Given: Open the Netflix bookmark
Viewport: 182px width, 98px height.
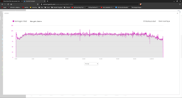Looking at the screenshot, I should (x=25, y=7).
